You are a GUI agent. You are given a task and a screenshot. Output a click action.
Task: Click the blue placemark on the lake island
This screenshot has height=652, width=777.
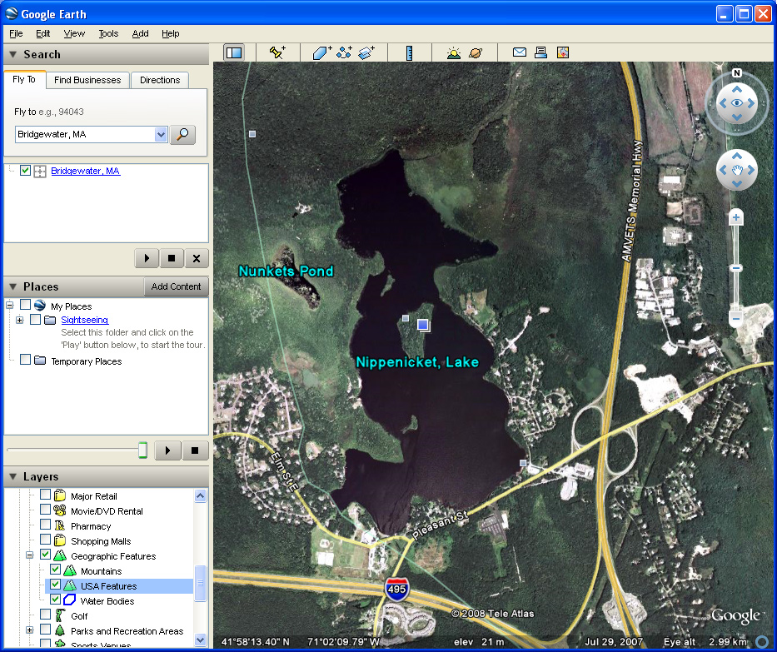(x=423, y=325)
